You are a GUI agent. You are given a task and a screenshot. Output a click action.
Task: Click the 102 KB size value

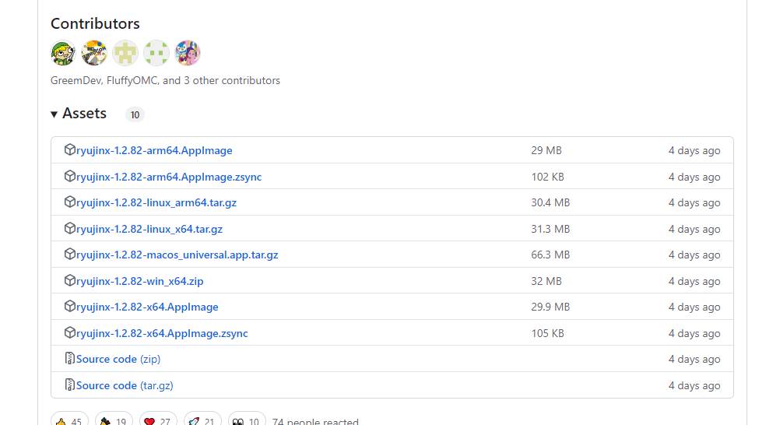tap(547, 177)
